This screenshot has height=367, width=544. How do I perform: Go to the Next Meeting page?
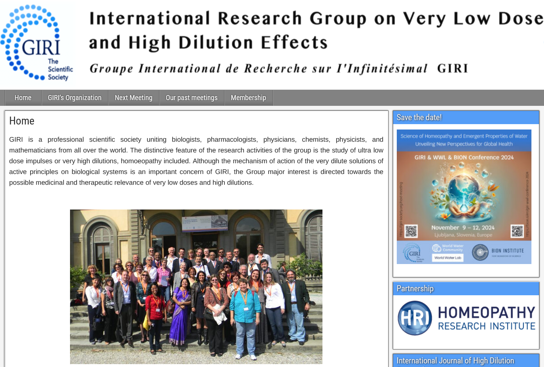click(134, 98)
